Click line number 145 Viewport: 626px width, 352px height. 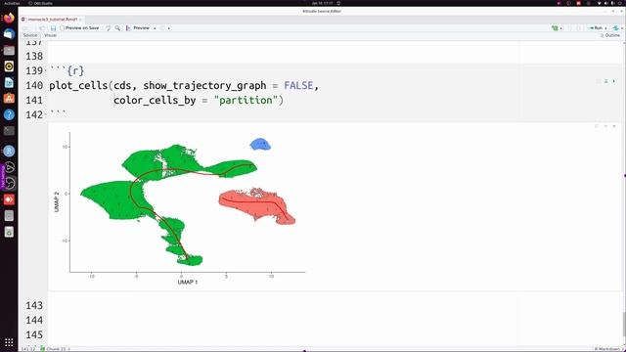click(34, 334)
